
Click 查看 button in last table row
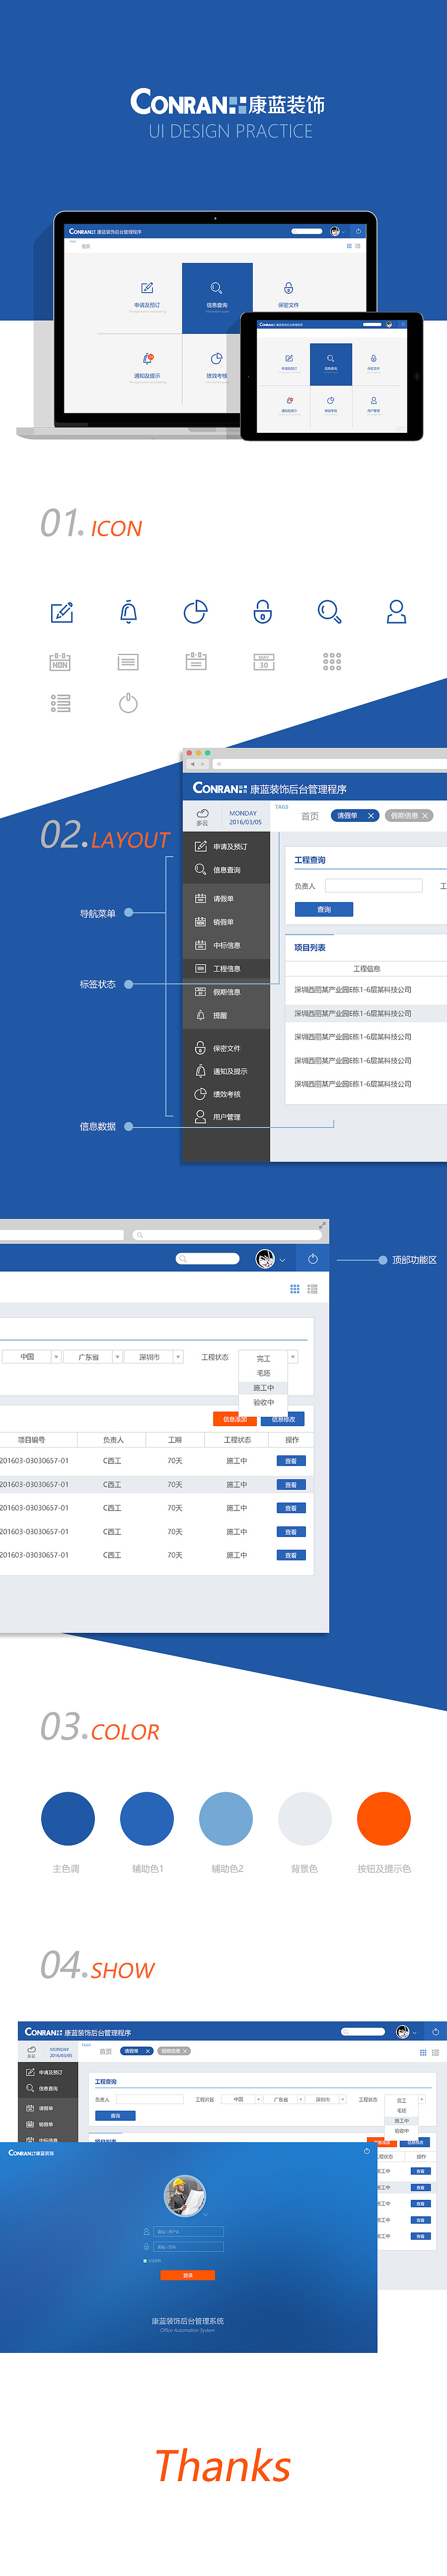[x=291, y=1555]
